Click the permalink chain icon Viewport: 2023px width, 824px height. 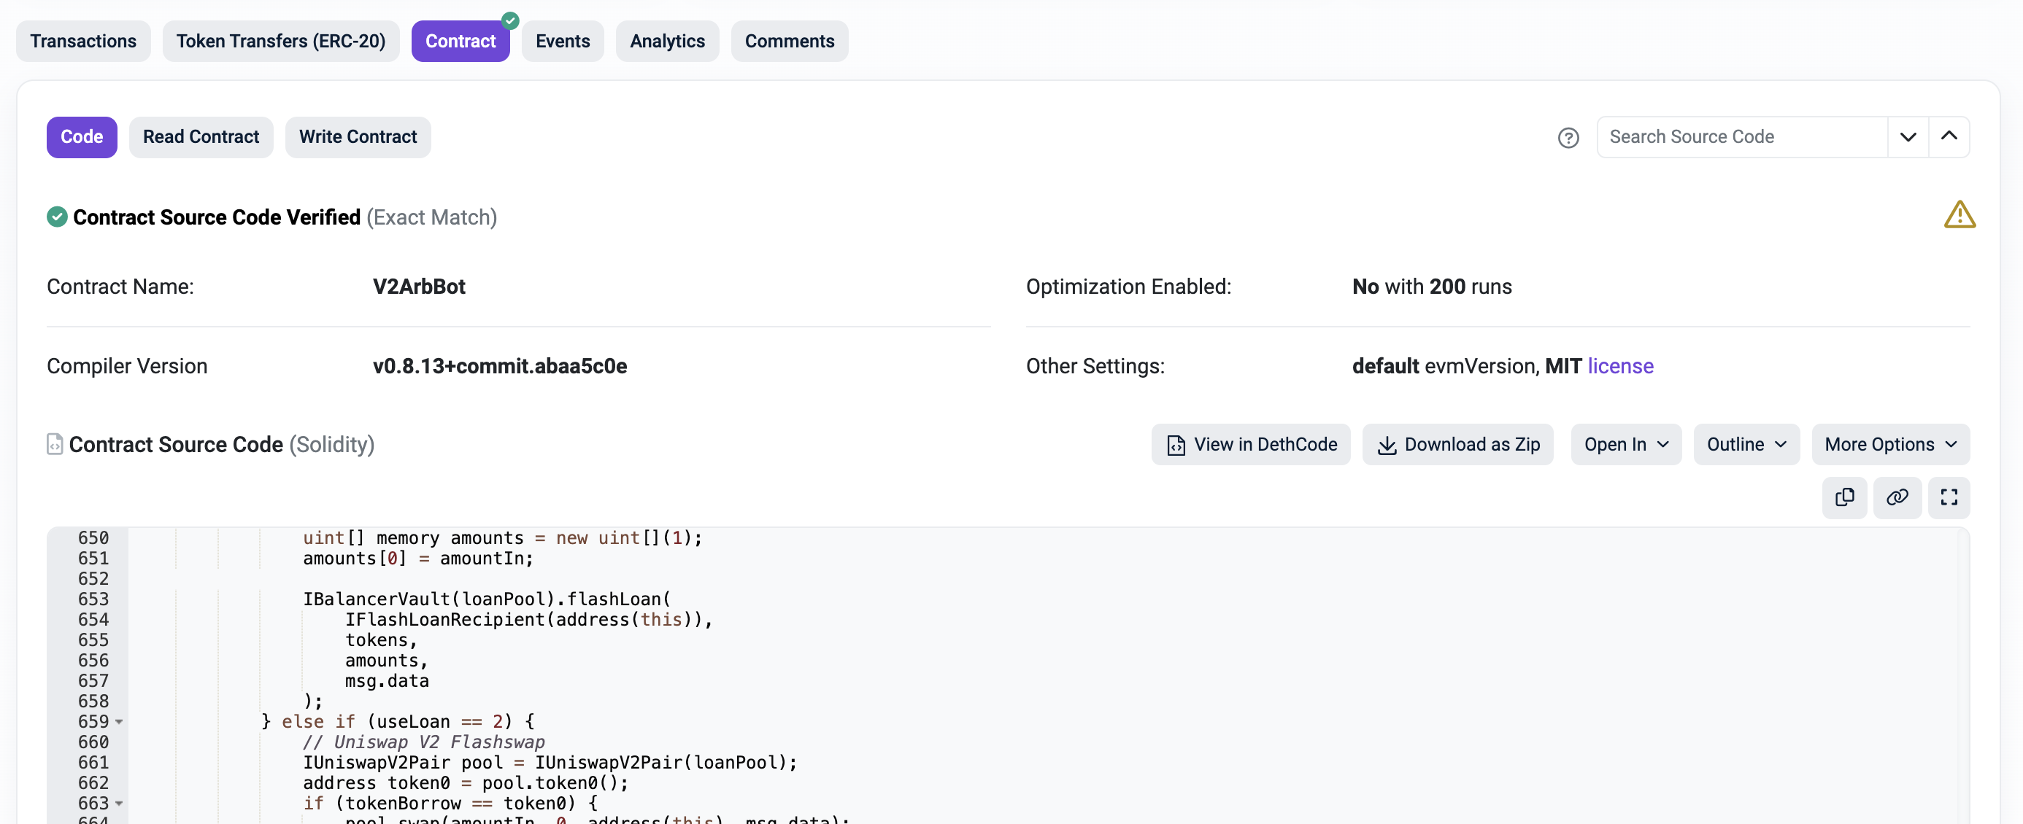[x=1897, y=497]
